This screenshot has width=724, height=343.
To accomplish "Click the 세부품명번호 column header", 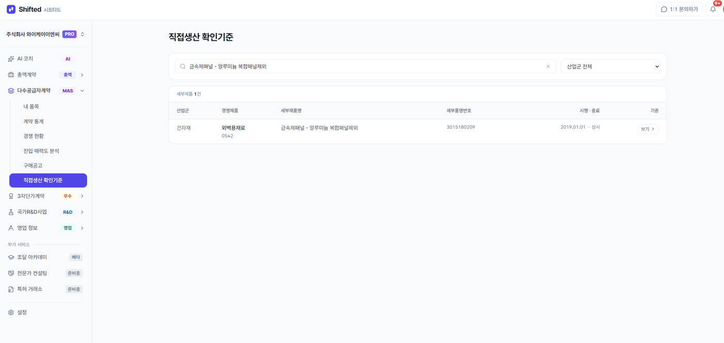I will click(x=459, y=111).
